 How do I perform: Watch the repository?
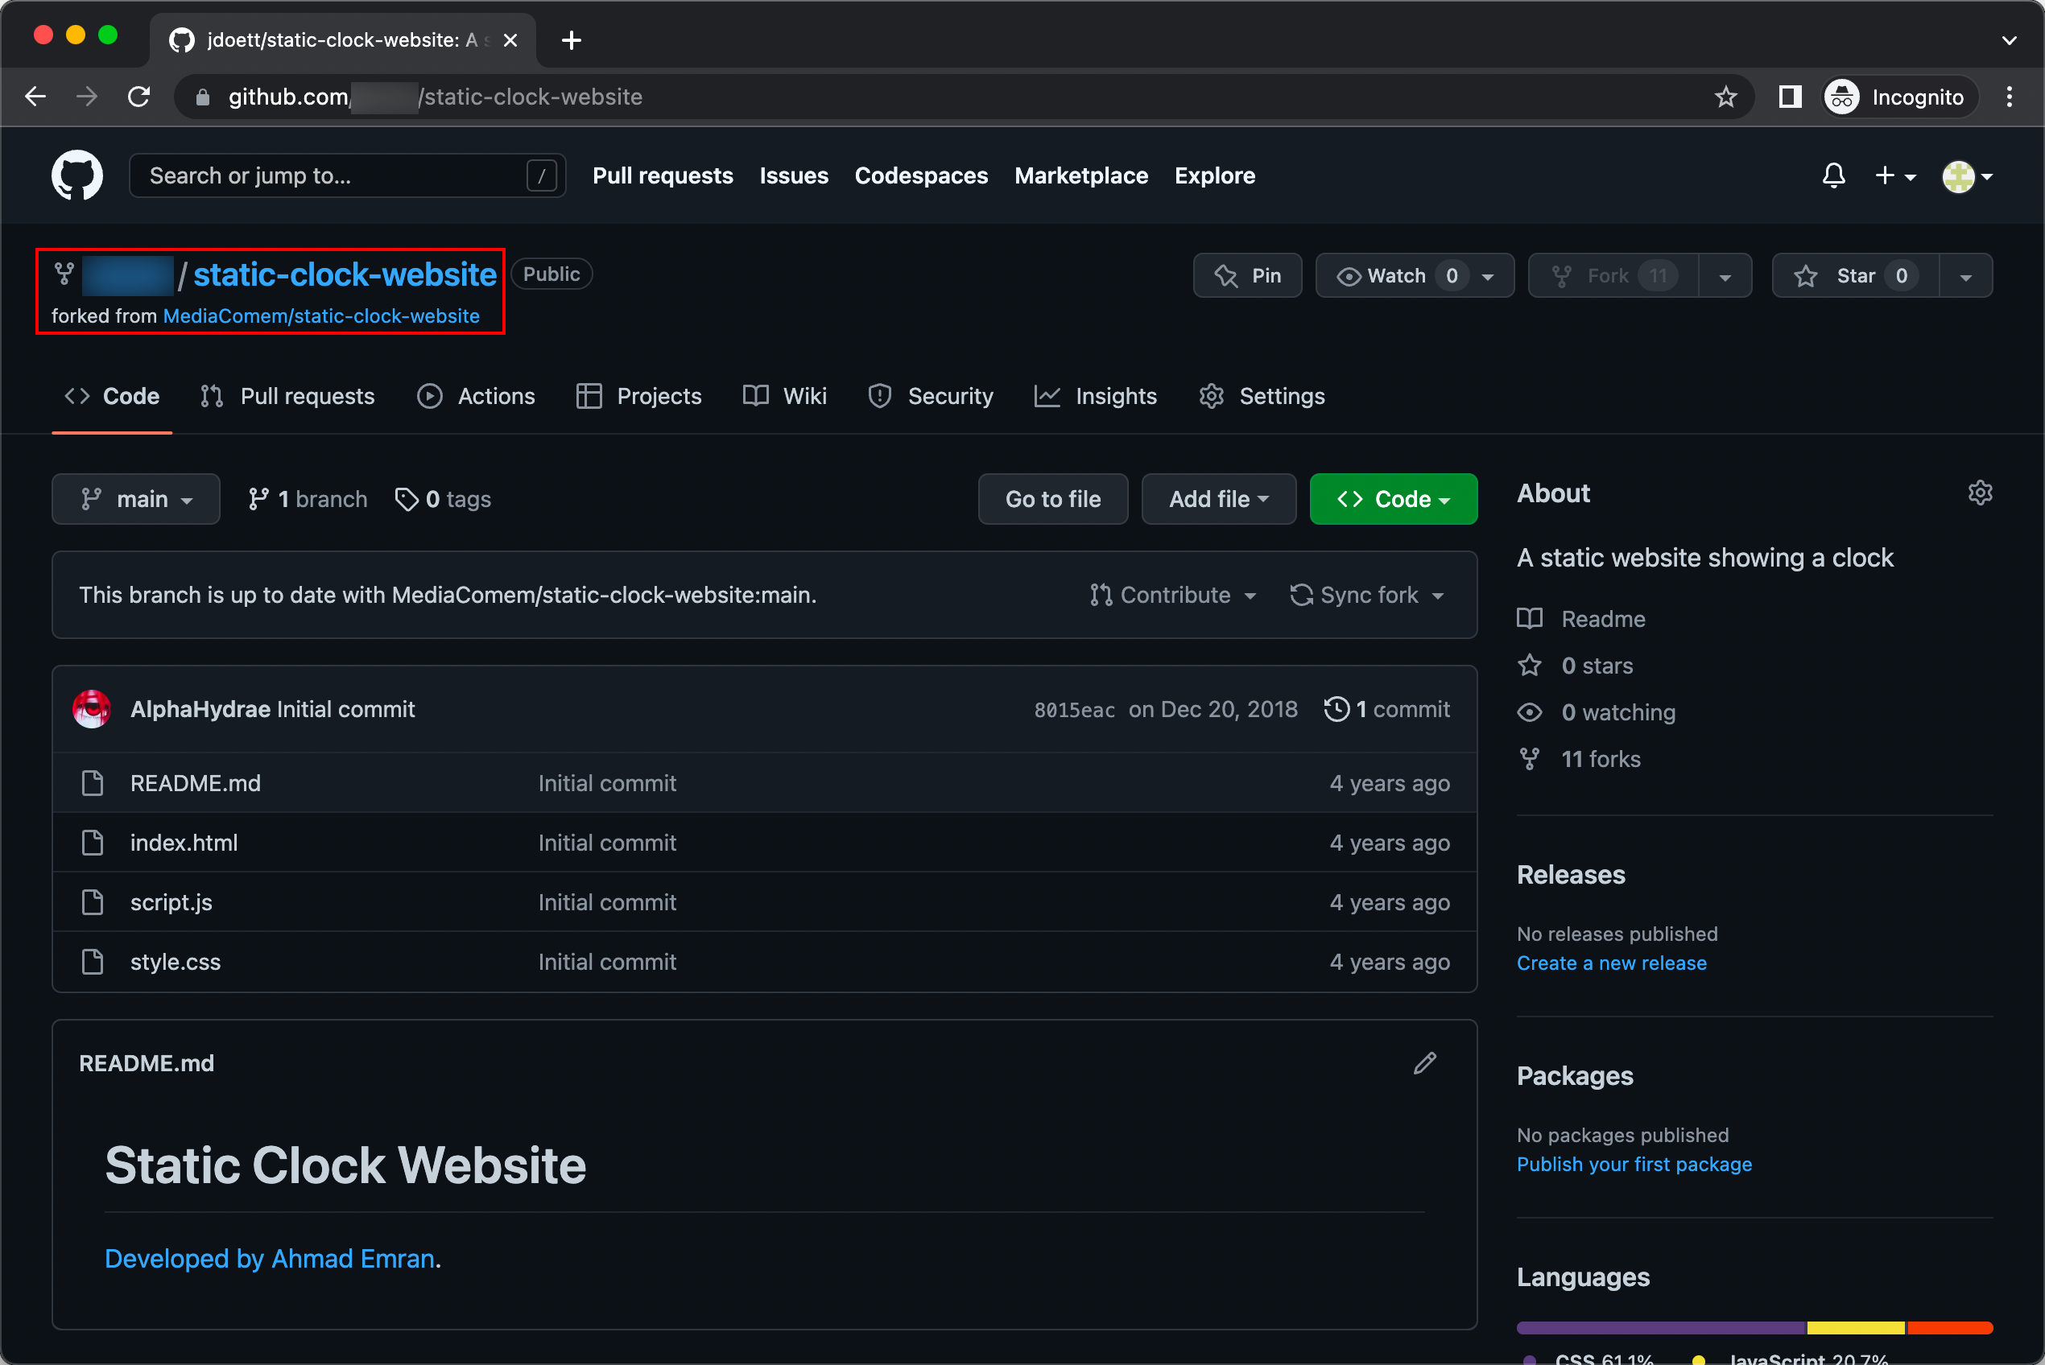pyautogui.click(x=1396, y=275)
